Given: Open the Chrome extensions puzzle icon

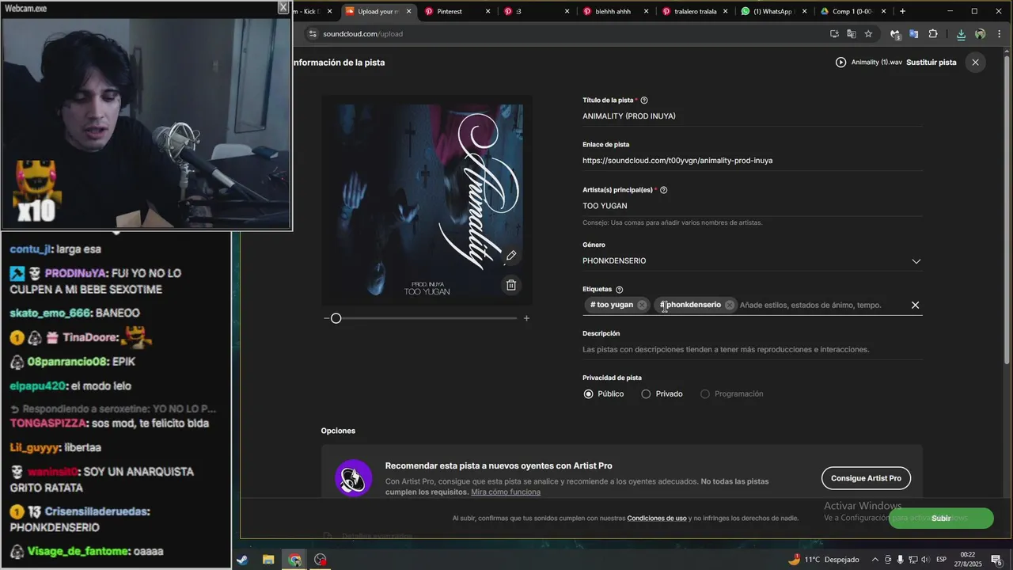Looking at the screenshot, I should point(933,34).
